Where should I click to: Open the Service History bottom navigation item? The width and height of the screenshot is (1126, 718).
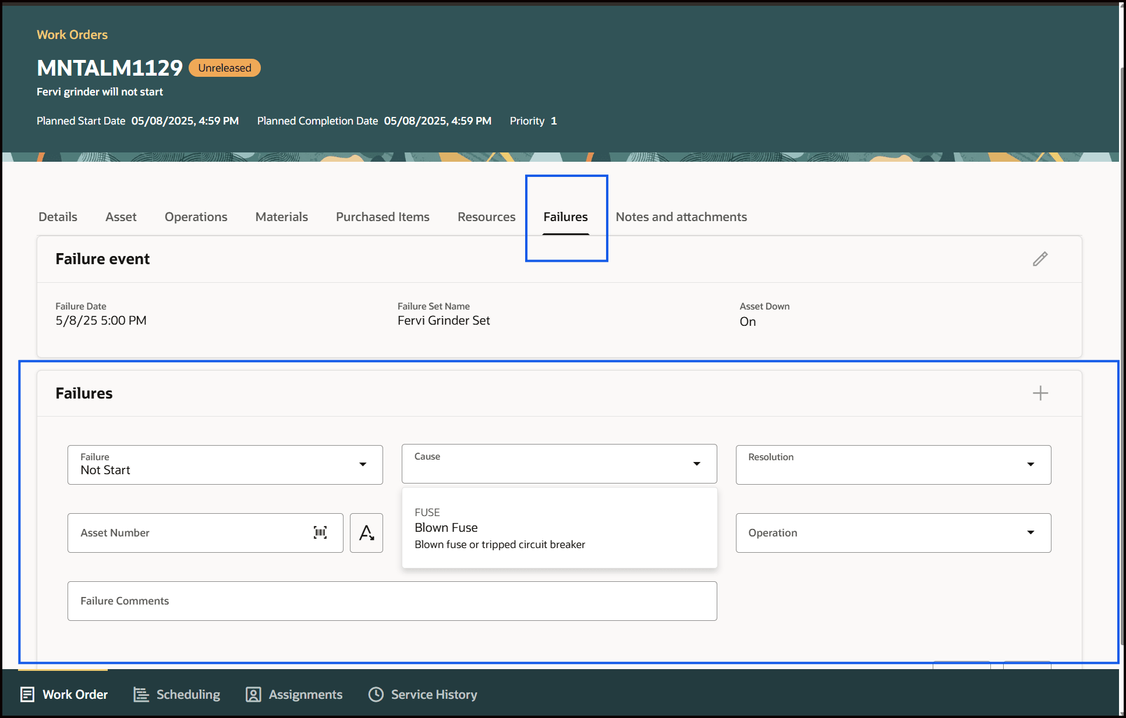point(423,694)
